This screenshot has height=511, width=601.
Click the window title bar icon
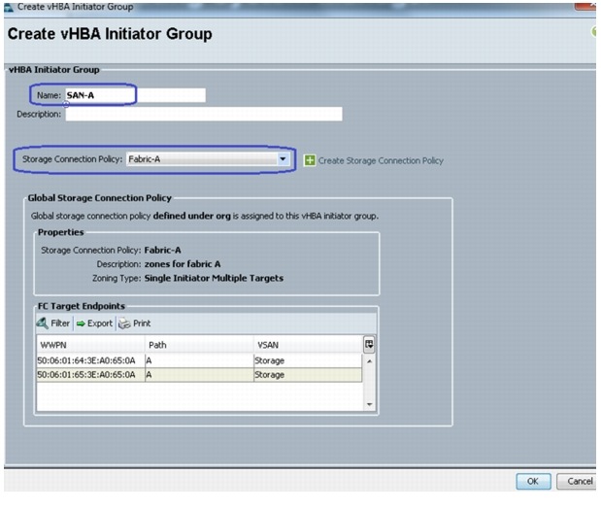point(9,7)
